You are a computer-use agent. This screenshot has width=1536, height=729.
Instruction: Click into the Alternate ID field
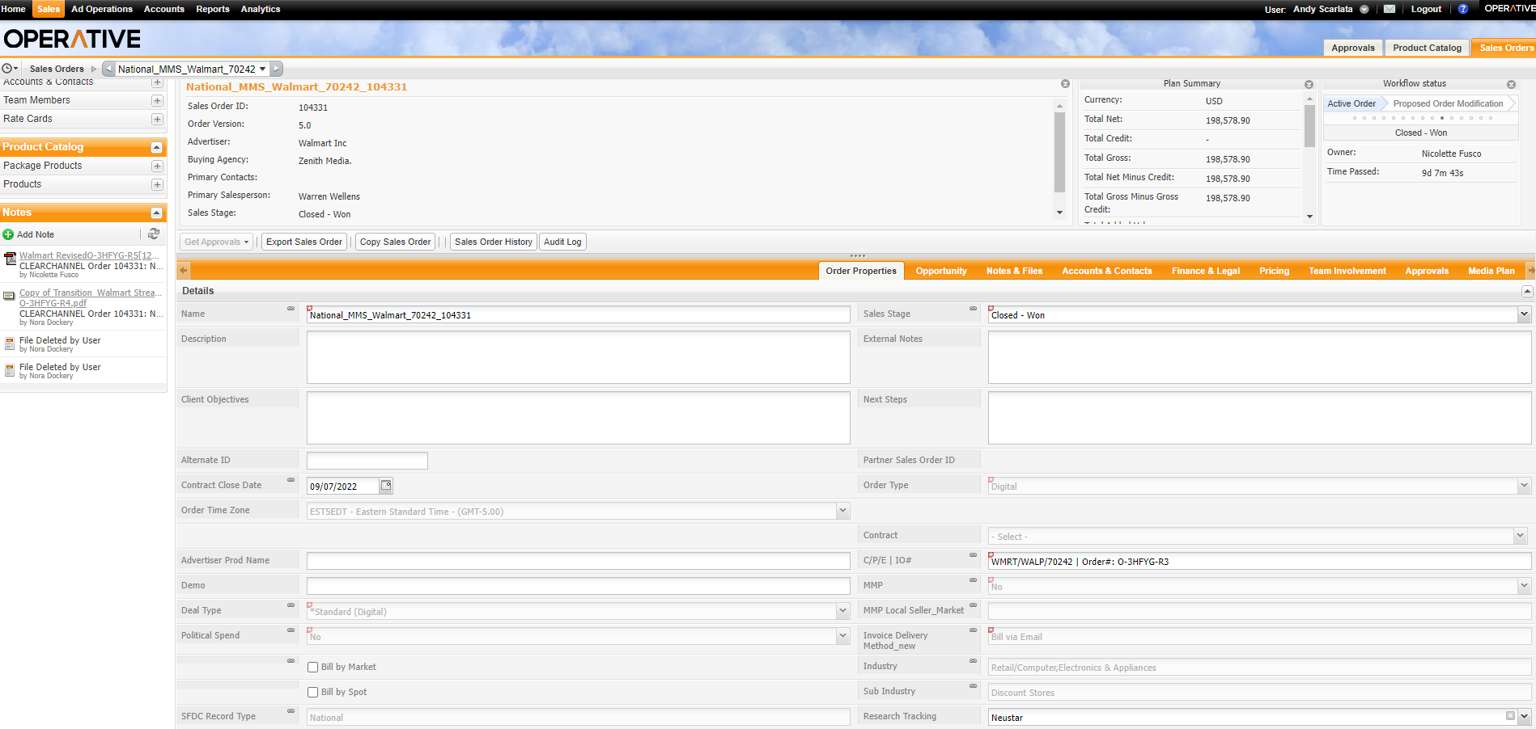[x=367, y=461]
